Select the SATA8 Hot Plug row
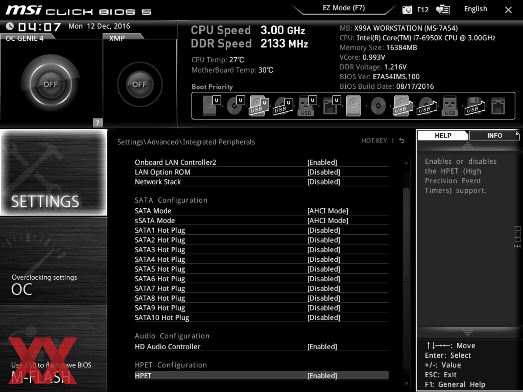523x392 pixels. (x=261, y=298)
